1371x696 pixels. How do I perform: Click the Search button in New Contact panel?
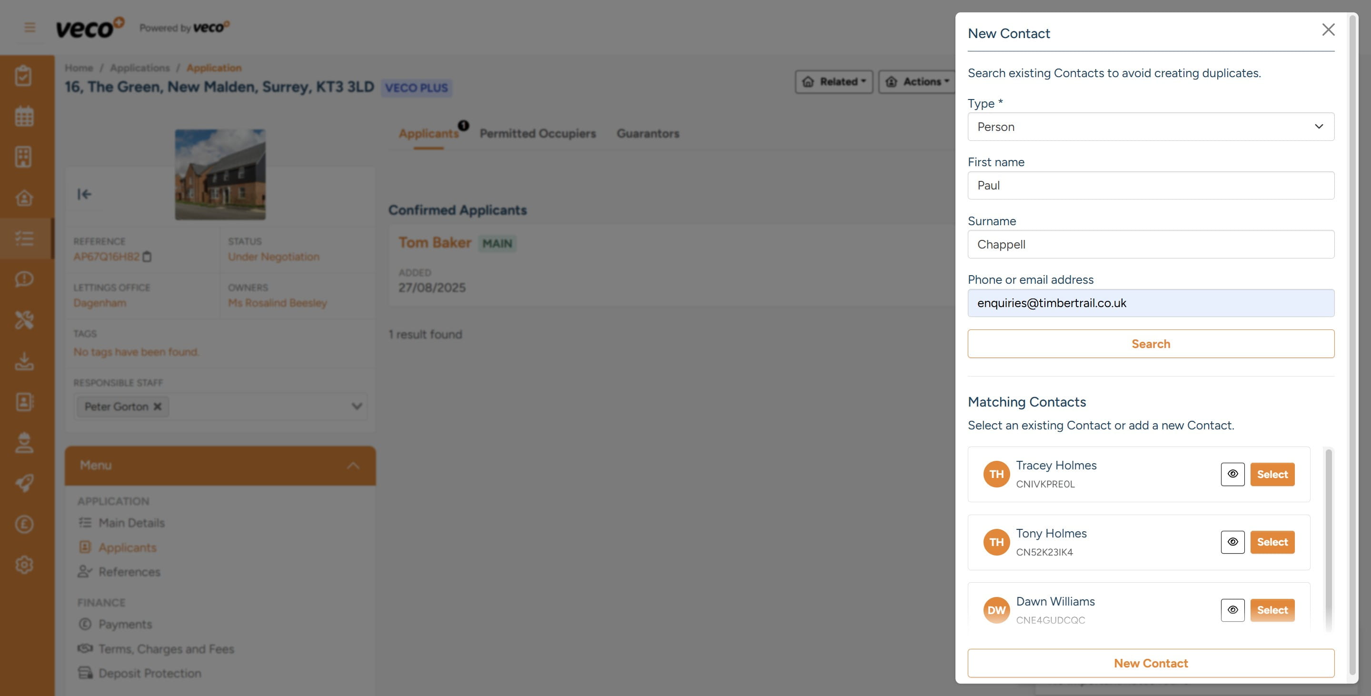click(x=1151, y=343)
